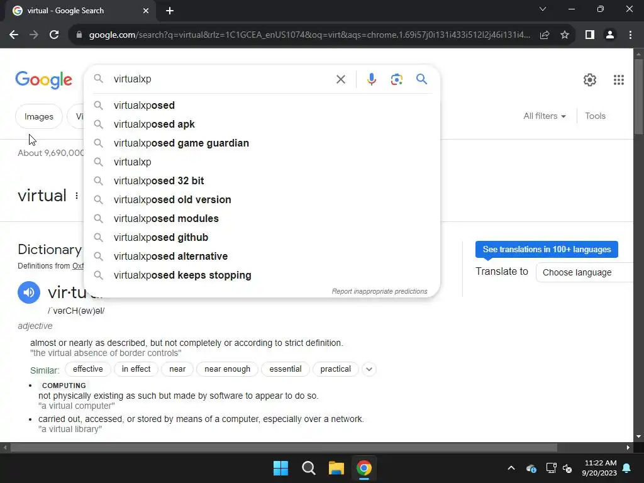Go to the Google homepage logo
Image resolution: width=644 pixels, height=483 pixels.
[43, 80]
